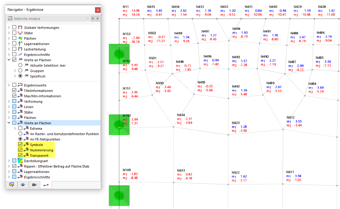This screenshot has width=340, height=209.
Task: Select the lower Flächen display entry
Action: point(30,118)
